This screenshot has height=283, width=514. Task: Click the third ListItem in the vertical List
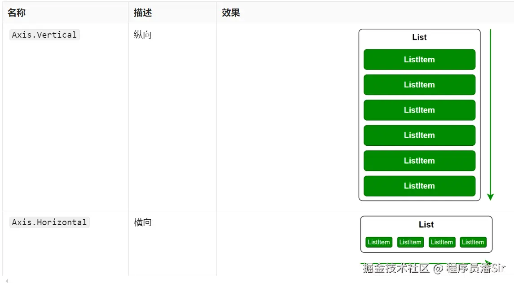[x=419, y=110]
